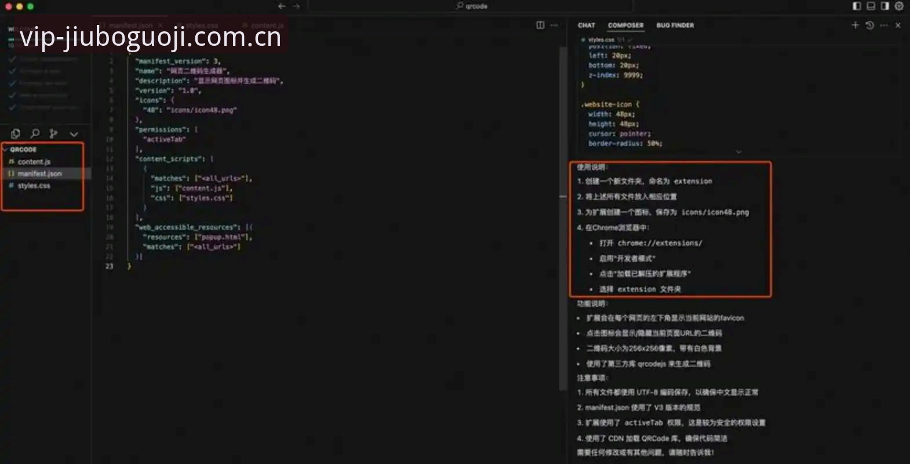This screenshot has height=464, width=910.
Task: Toggle the secondary sidebar layout icon
Action: (x=884, y=6)
